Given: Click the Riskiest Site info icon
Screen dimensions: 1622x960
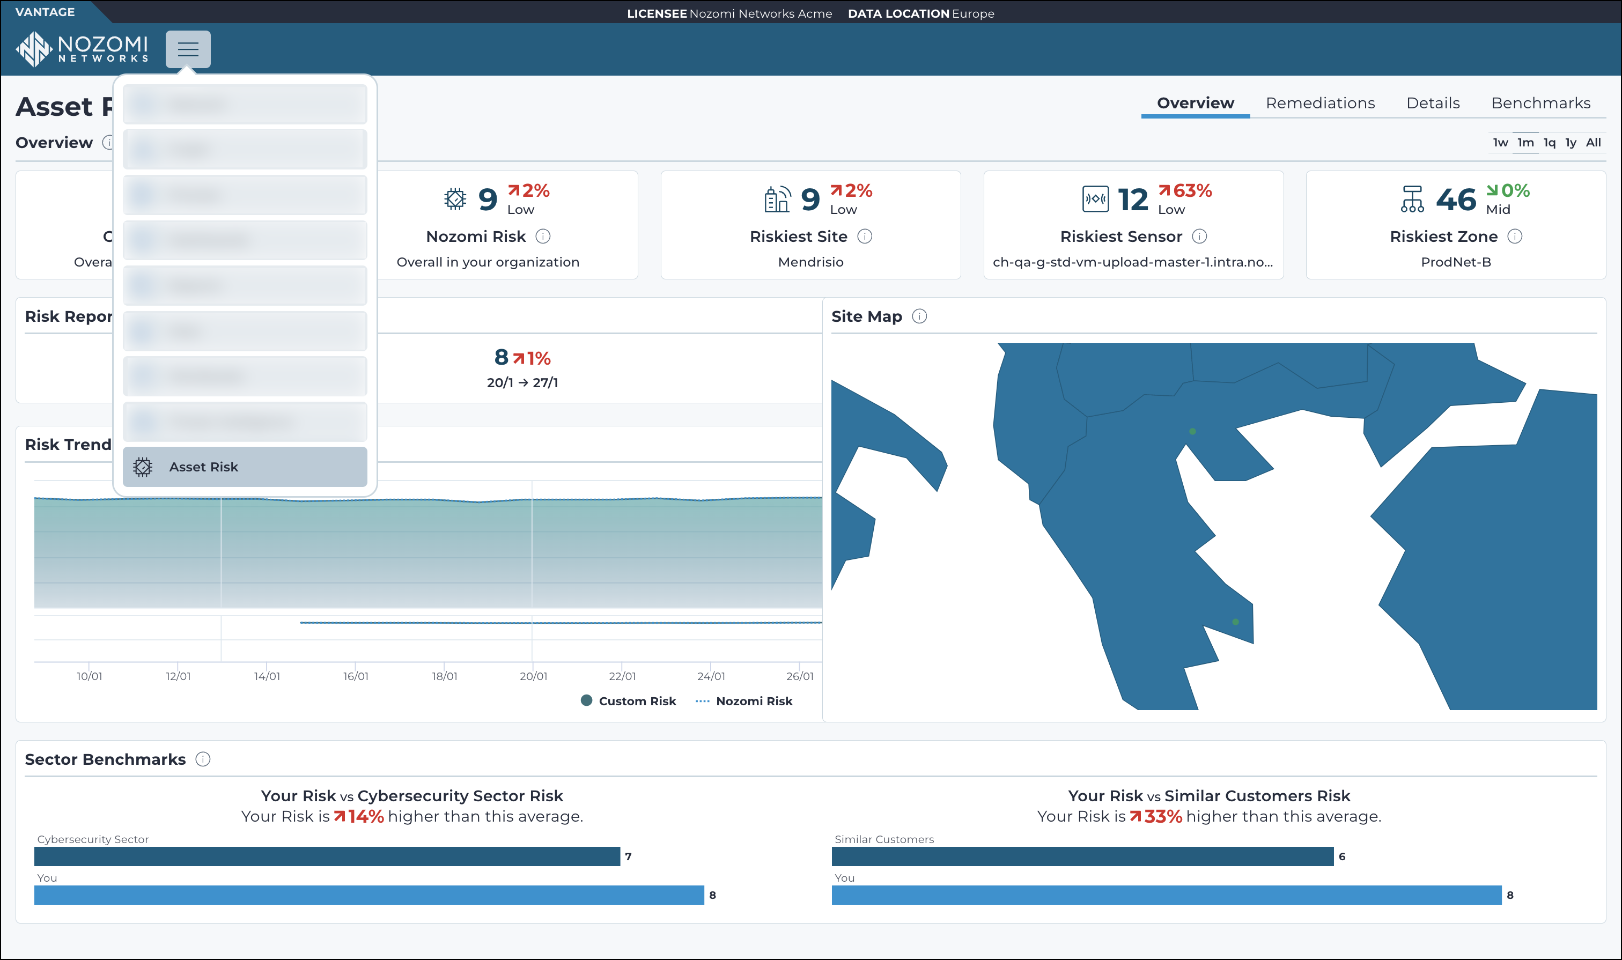Looking at the screenshot, I should 865,236.
